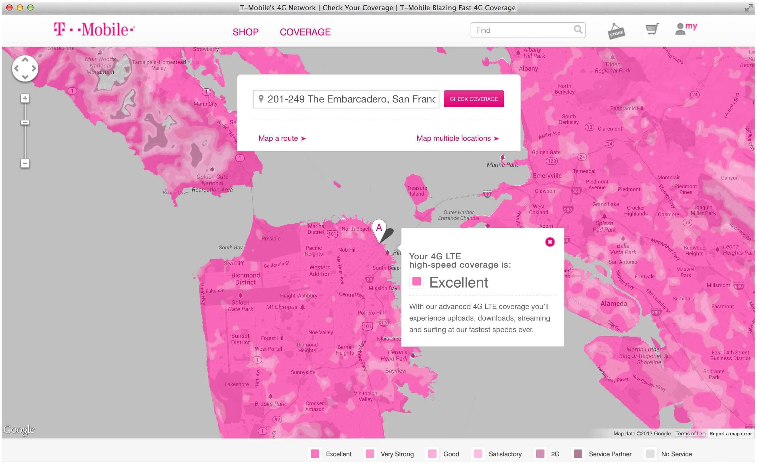This screenshot has width=757, height=466.
Task: Click the No Service legend swatch
Action: 650,454
